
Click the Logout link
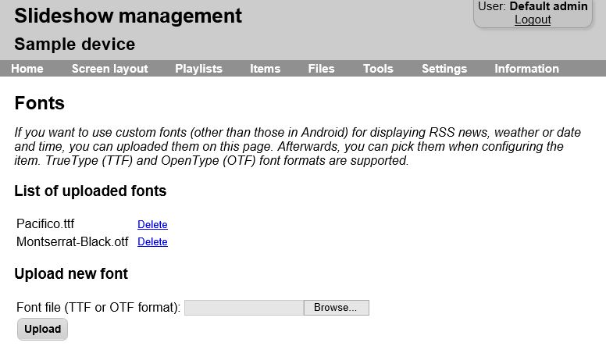(533, 20)
